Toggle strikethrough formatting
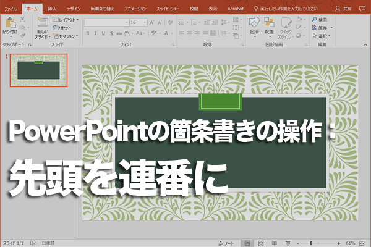The image size is (371, 247). click(119, 33)
